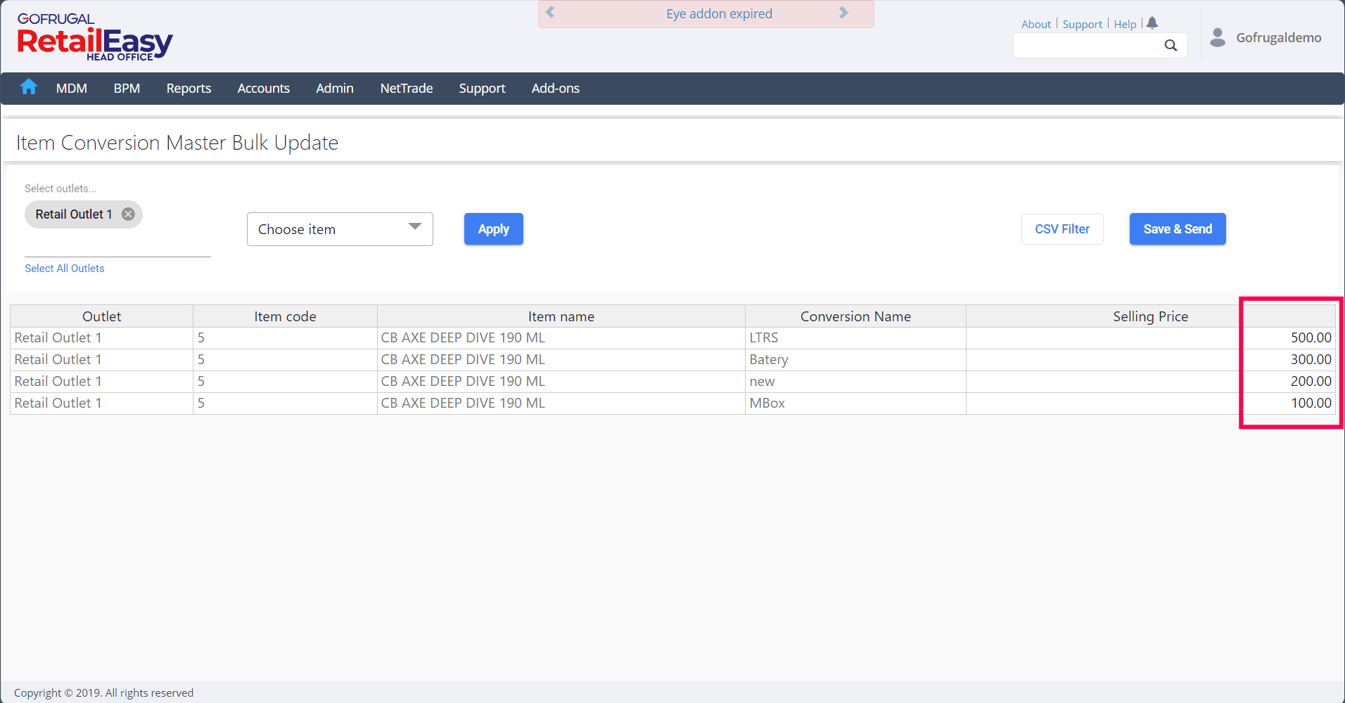Open the Add-ons menu
Image resolution: width=1345 pixels, height=703 pixels.
pos(556,89)
